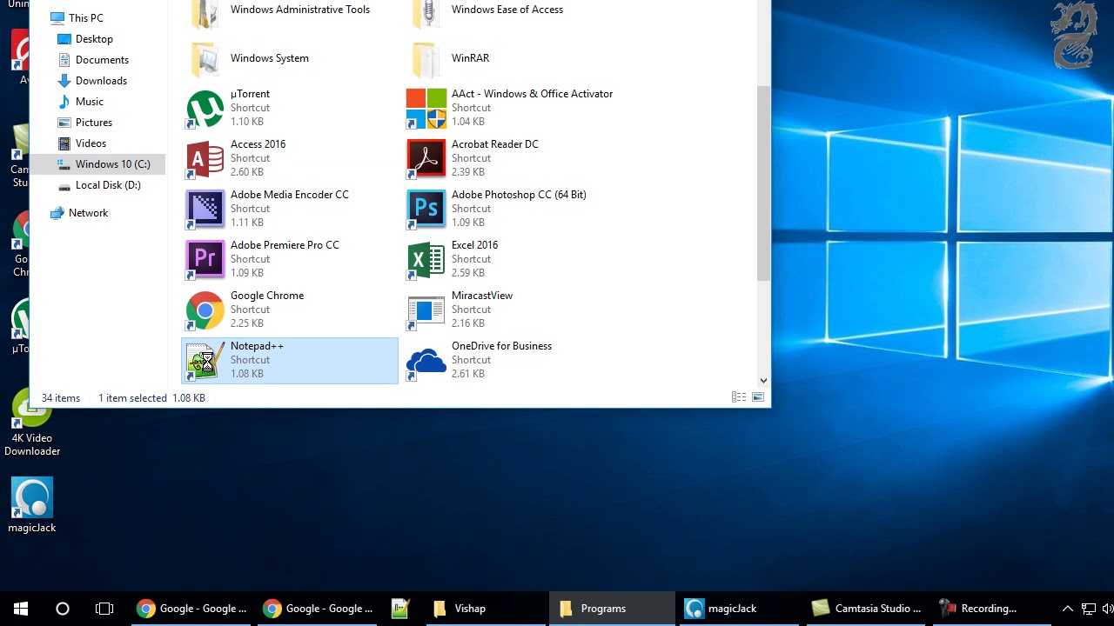Select the Access 2016 shortcut
This screenshot has width=1114, height=626.
290,158
